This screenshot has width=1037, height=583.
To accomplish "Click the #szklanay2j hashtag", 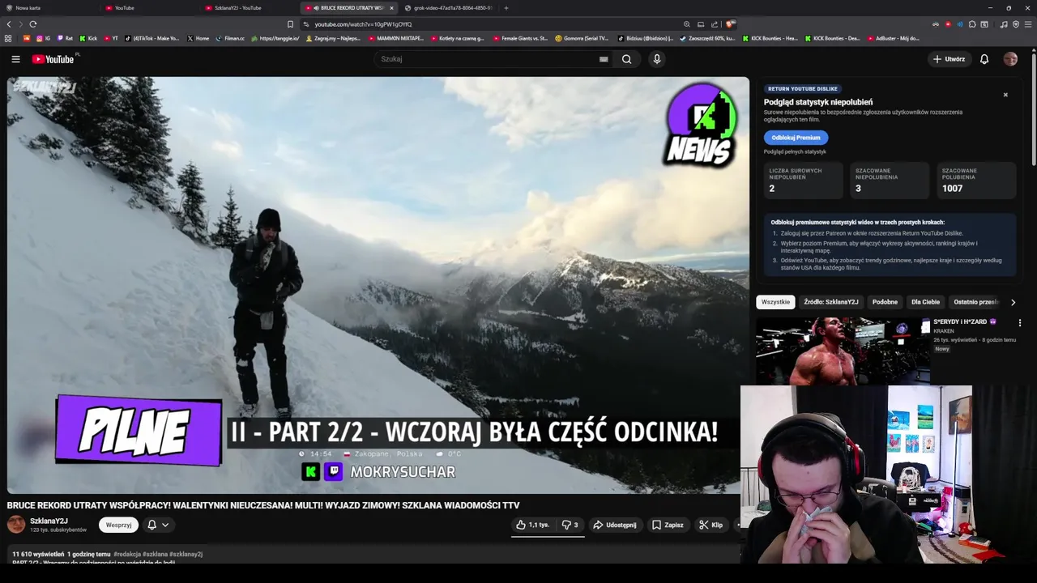I will click(186, 554).
